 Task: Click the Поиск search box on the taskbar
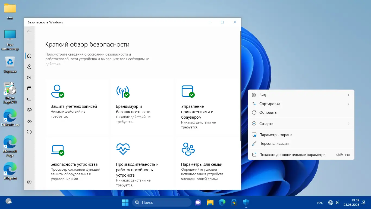coord(162,202)
